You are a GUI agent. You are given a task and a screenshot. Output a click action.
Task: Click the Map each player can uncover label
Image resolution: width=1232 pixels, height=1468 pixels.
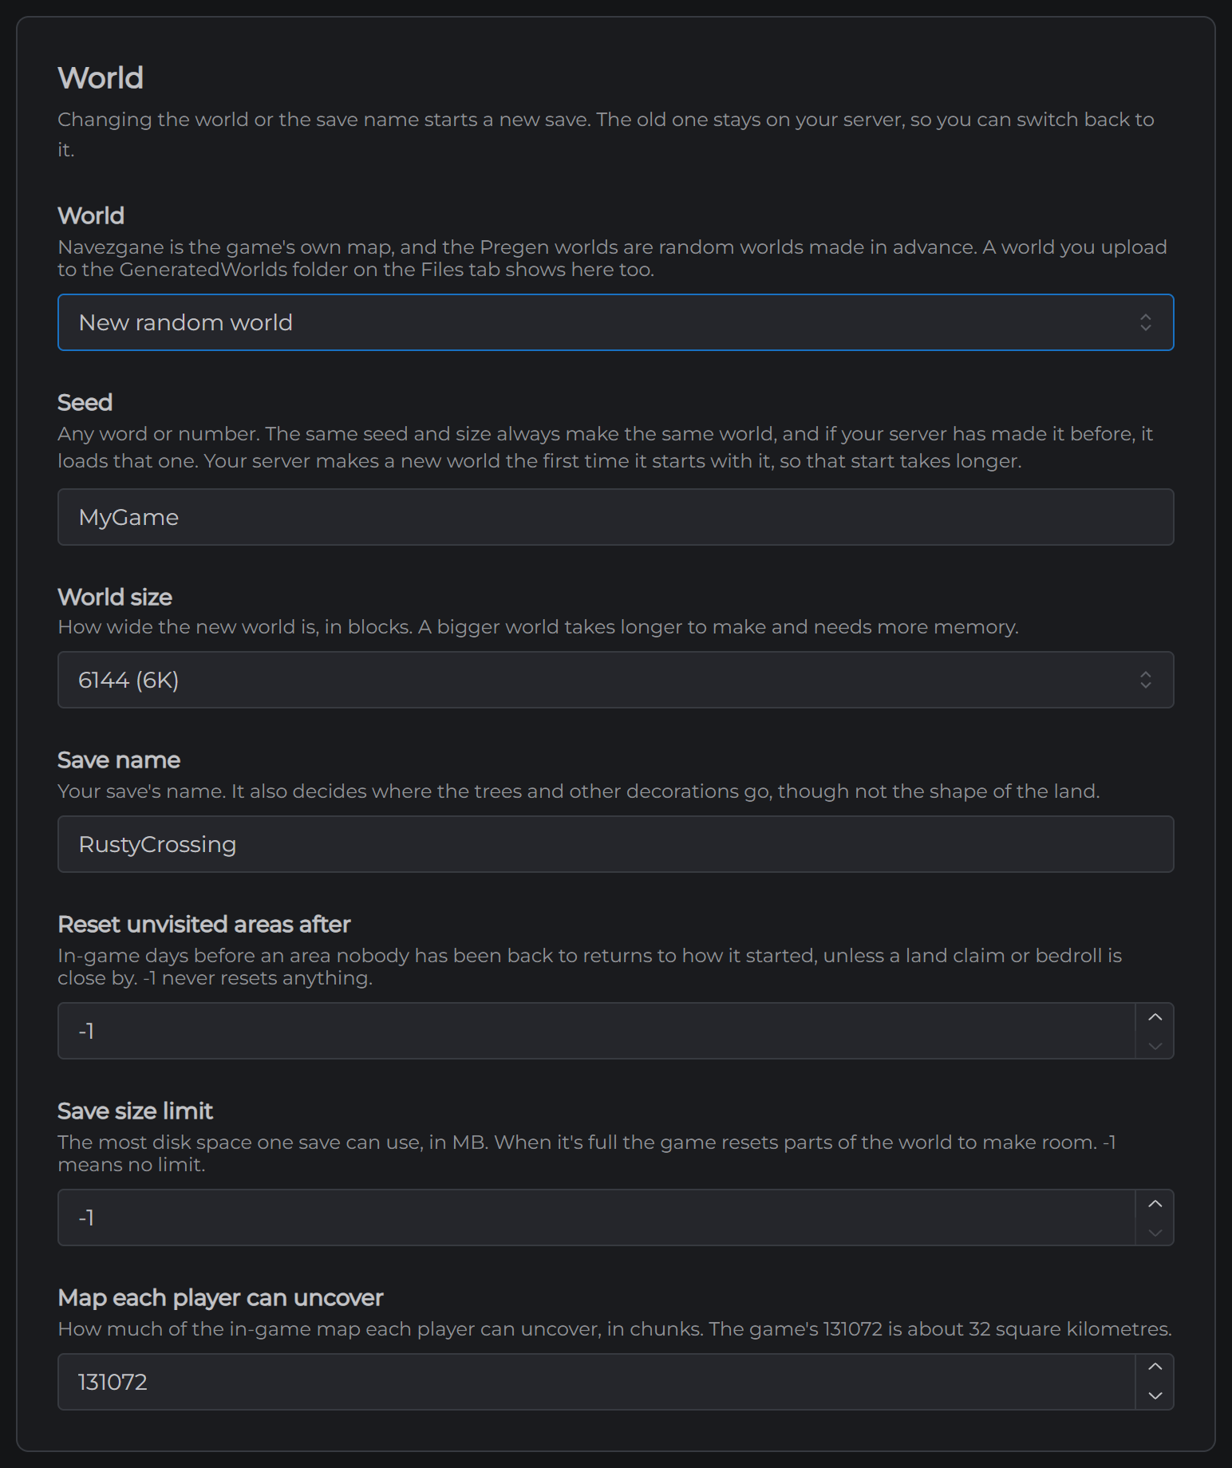click(220, 1297)
